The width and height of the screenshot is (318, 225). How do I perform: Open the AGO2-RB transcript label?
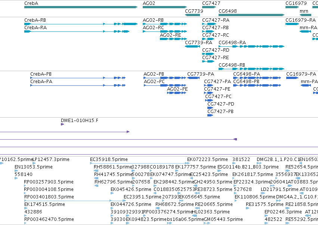(153, 20)
